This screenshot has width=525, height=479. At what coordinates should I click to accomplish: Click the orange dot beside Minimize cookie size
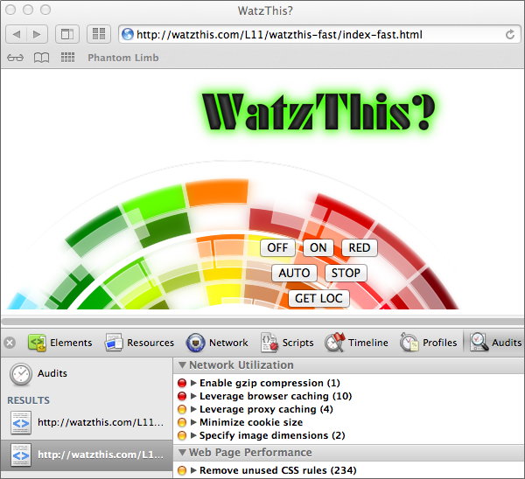click(x=182, y=422)
